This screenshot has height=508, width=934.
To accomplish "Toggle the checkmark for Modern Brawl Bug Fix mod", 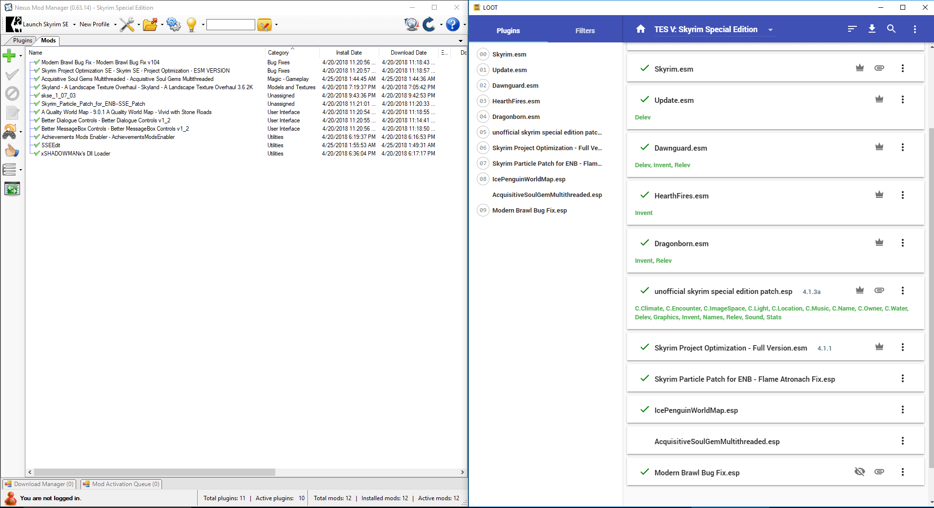I will (x=37, y=62).
